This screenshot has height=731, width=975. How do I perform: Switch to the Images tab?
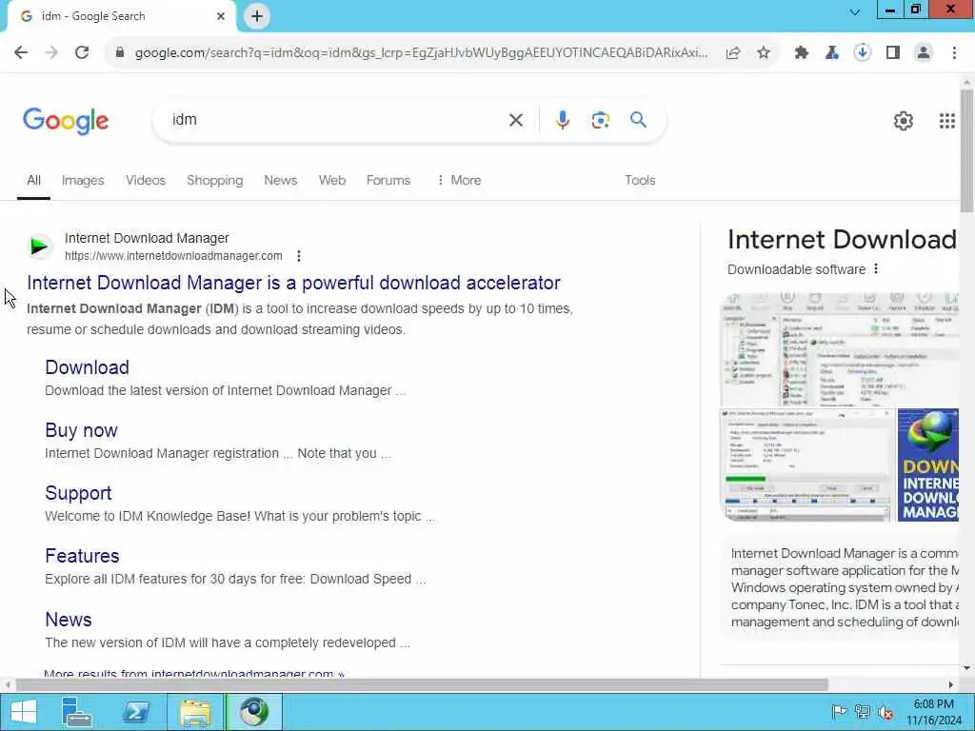coord(83,180)
